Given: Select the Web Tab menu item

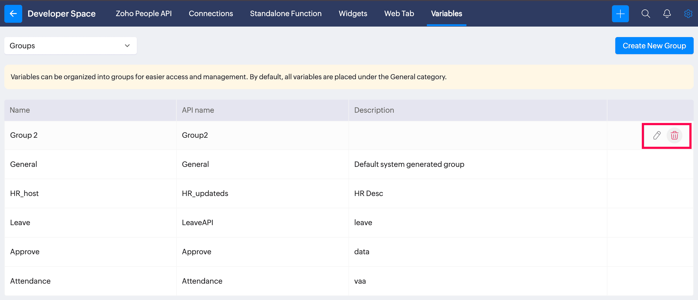Looking at the screenshot, I should pyautogui.click(x=399, y=14).
